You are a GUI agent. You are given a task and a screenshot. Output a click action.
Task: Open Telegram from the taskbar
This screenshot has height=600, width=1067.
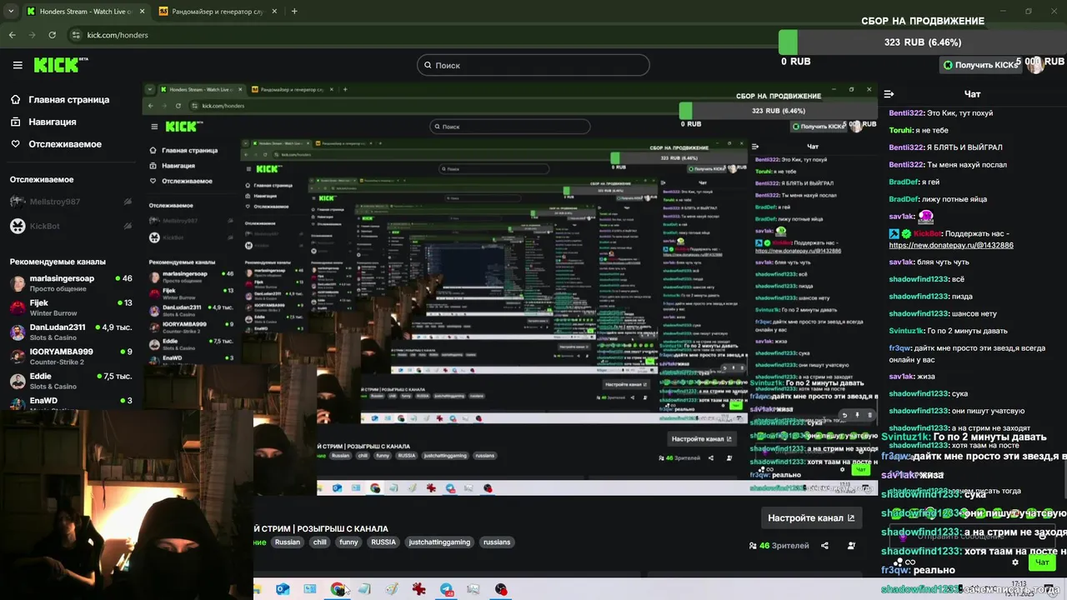pyautogui.click(x=446, y=589)
